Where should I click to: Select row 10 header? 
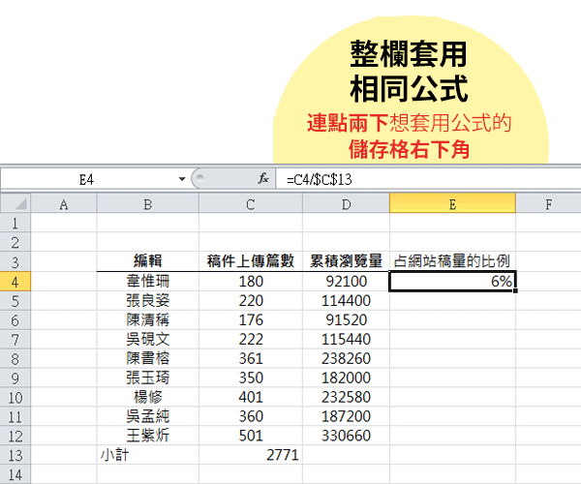[x=15, y=397]
